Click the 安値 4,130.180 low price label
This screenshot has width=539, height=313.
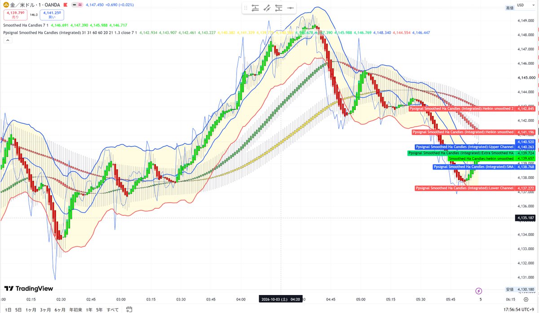coord(520,290)
